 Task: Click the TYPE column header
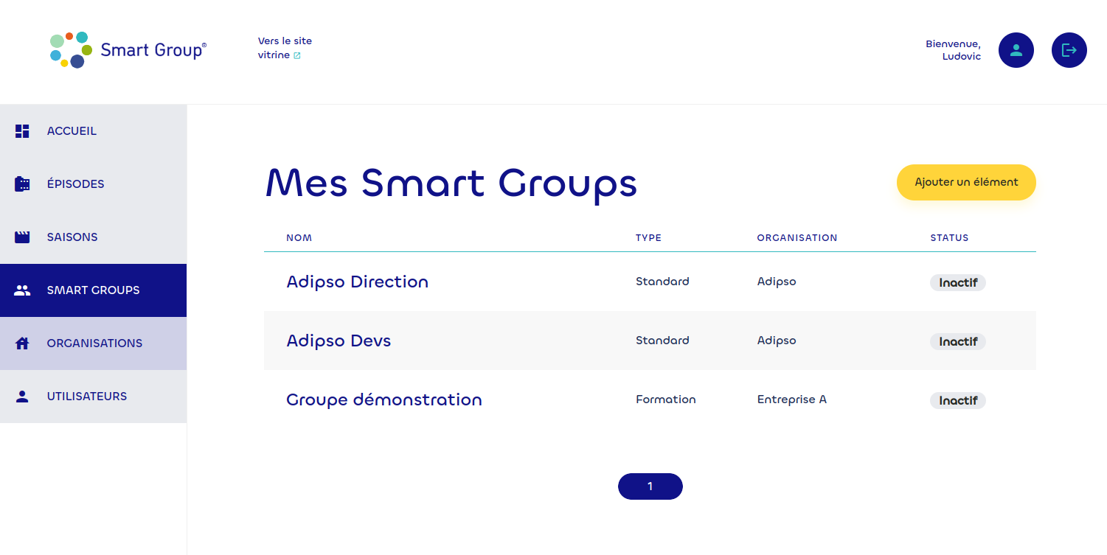coord(649,238)
